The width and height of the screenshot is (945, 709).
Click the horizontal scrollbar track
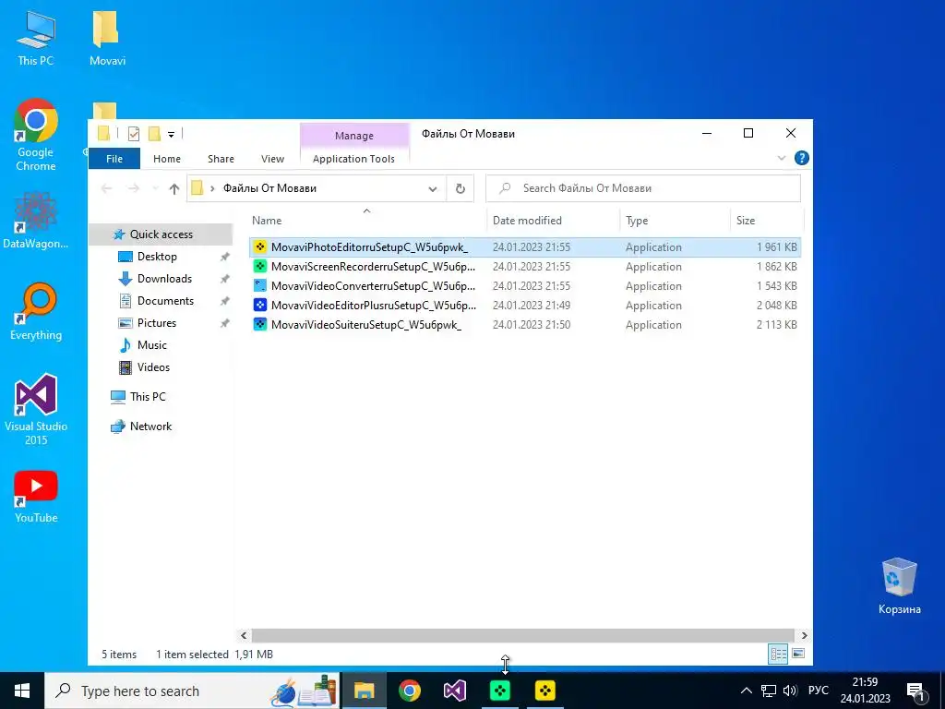point(523,635)
